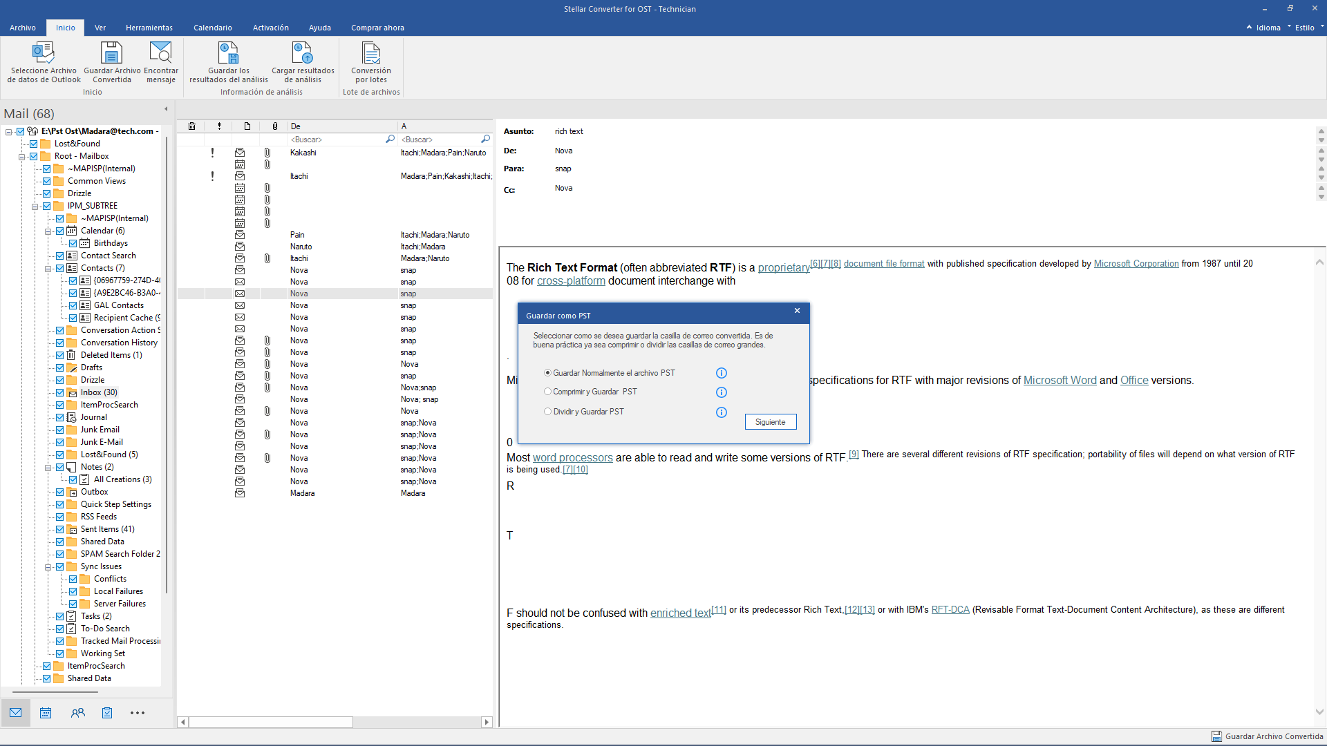
Task: Uncheck the Inbox (30) folder checkbox
Action: [60, 392]
